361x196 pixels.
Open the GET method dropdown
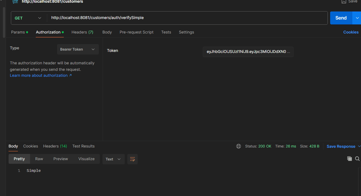click(x=28, y=18)
